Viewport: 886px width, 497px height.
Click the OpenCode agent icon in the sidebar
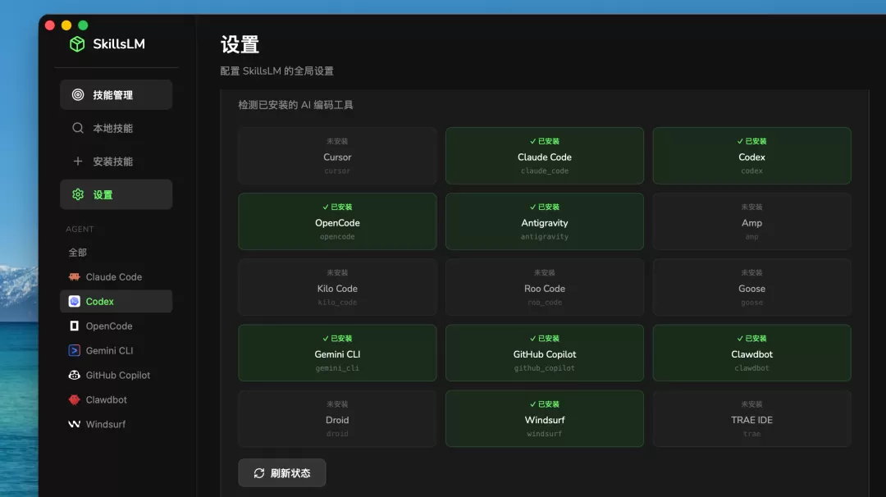coord(74,326)
